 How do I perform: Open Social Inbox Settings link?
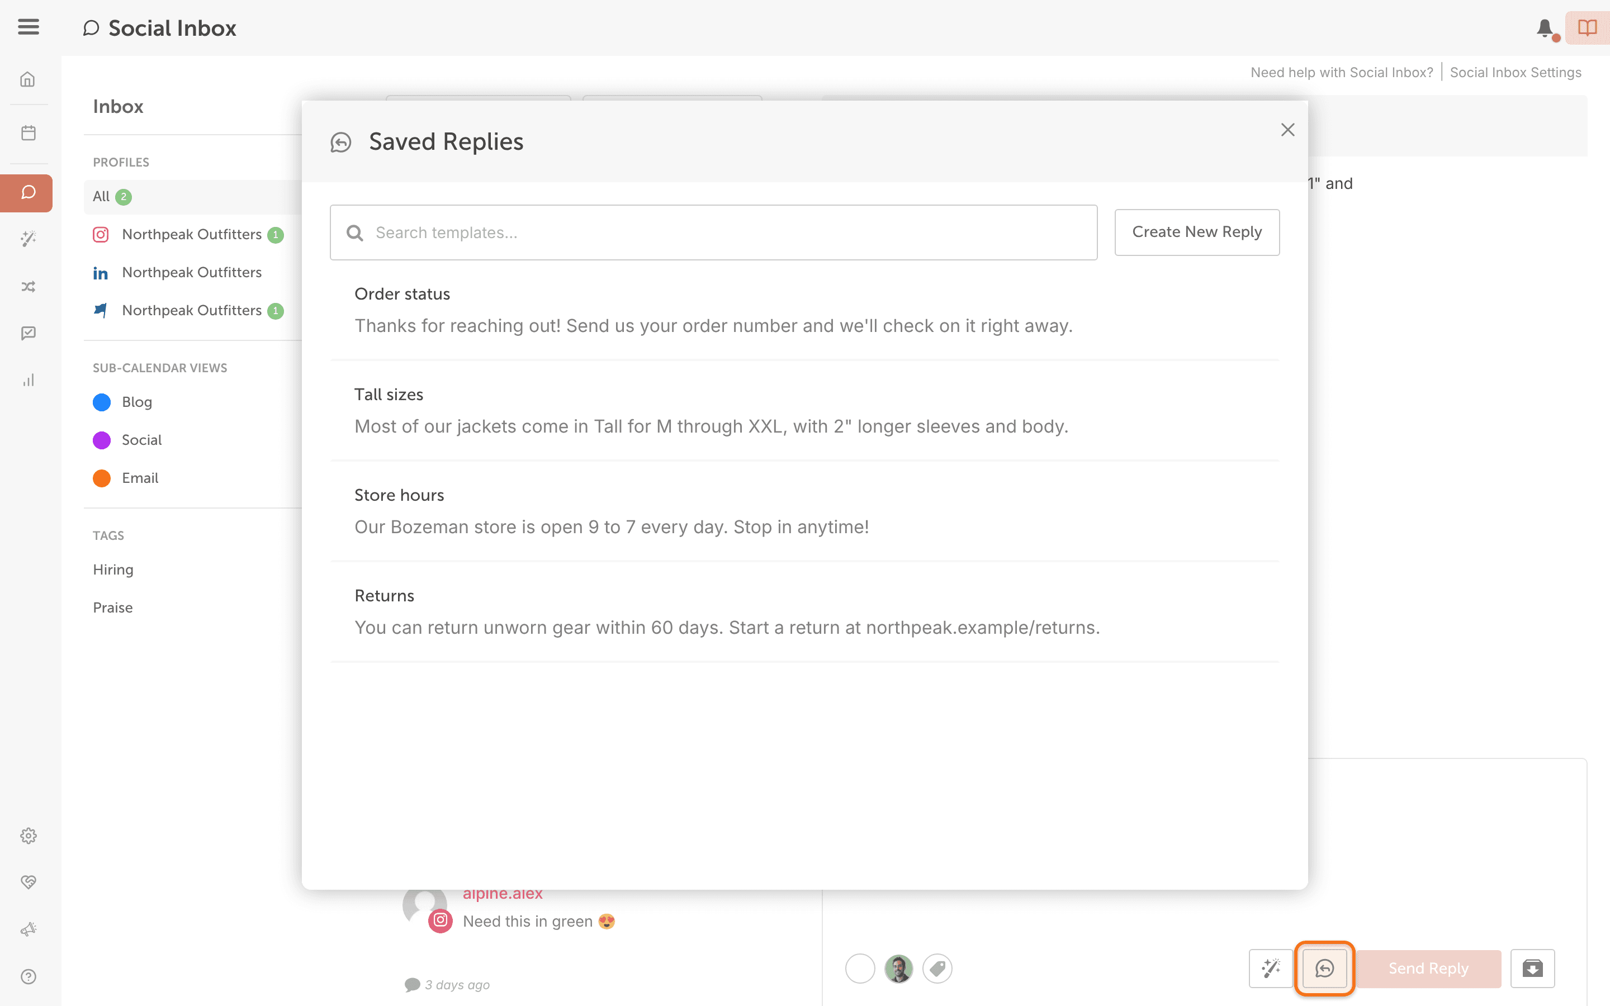[1516, 73]
